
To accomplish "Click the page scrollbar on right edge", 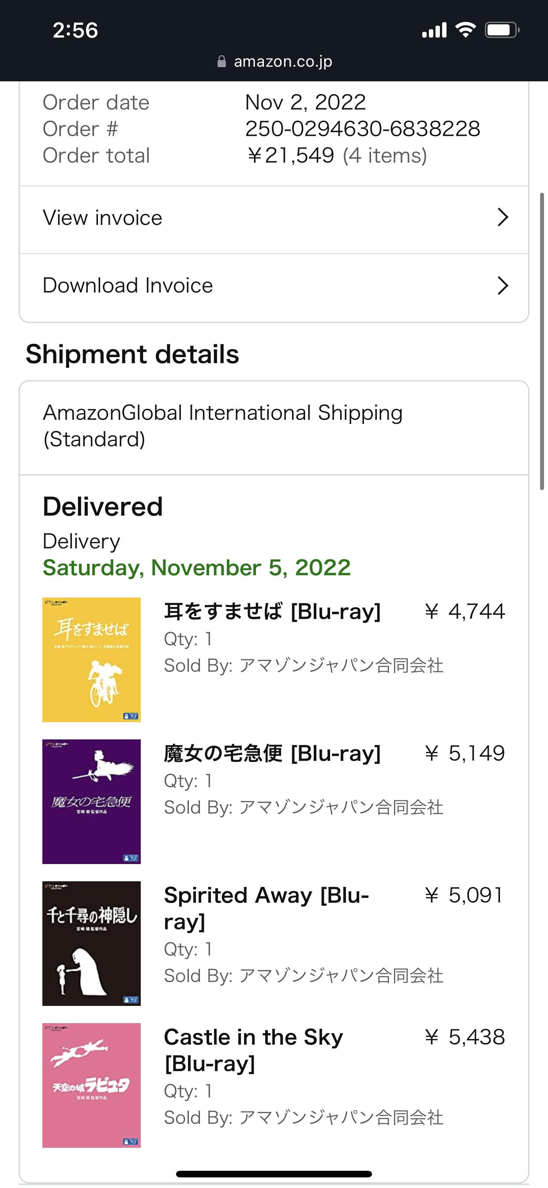I will 542,341.
